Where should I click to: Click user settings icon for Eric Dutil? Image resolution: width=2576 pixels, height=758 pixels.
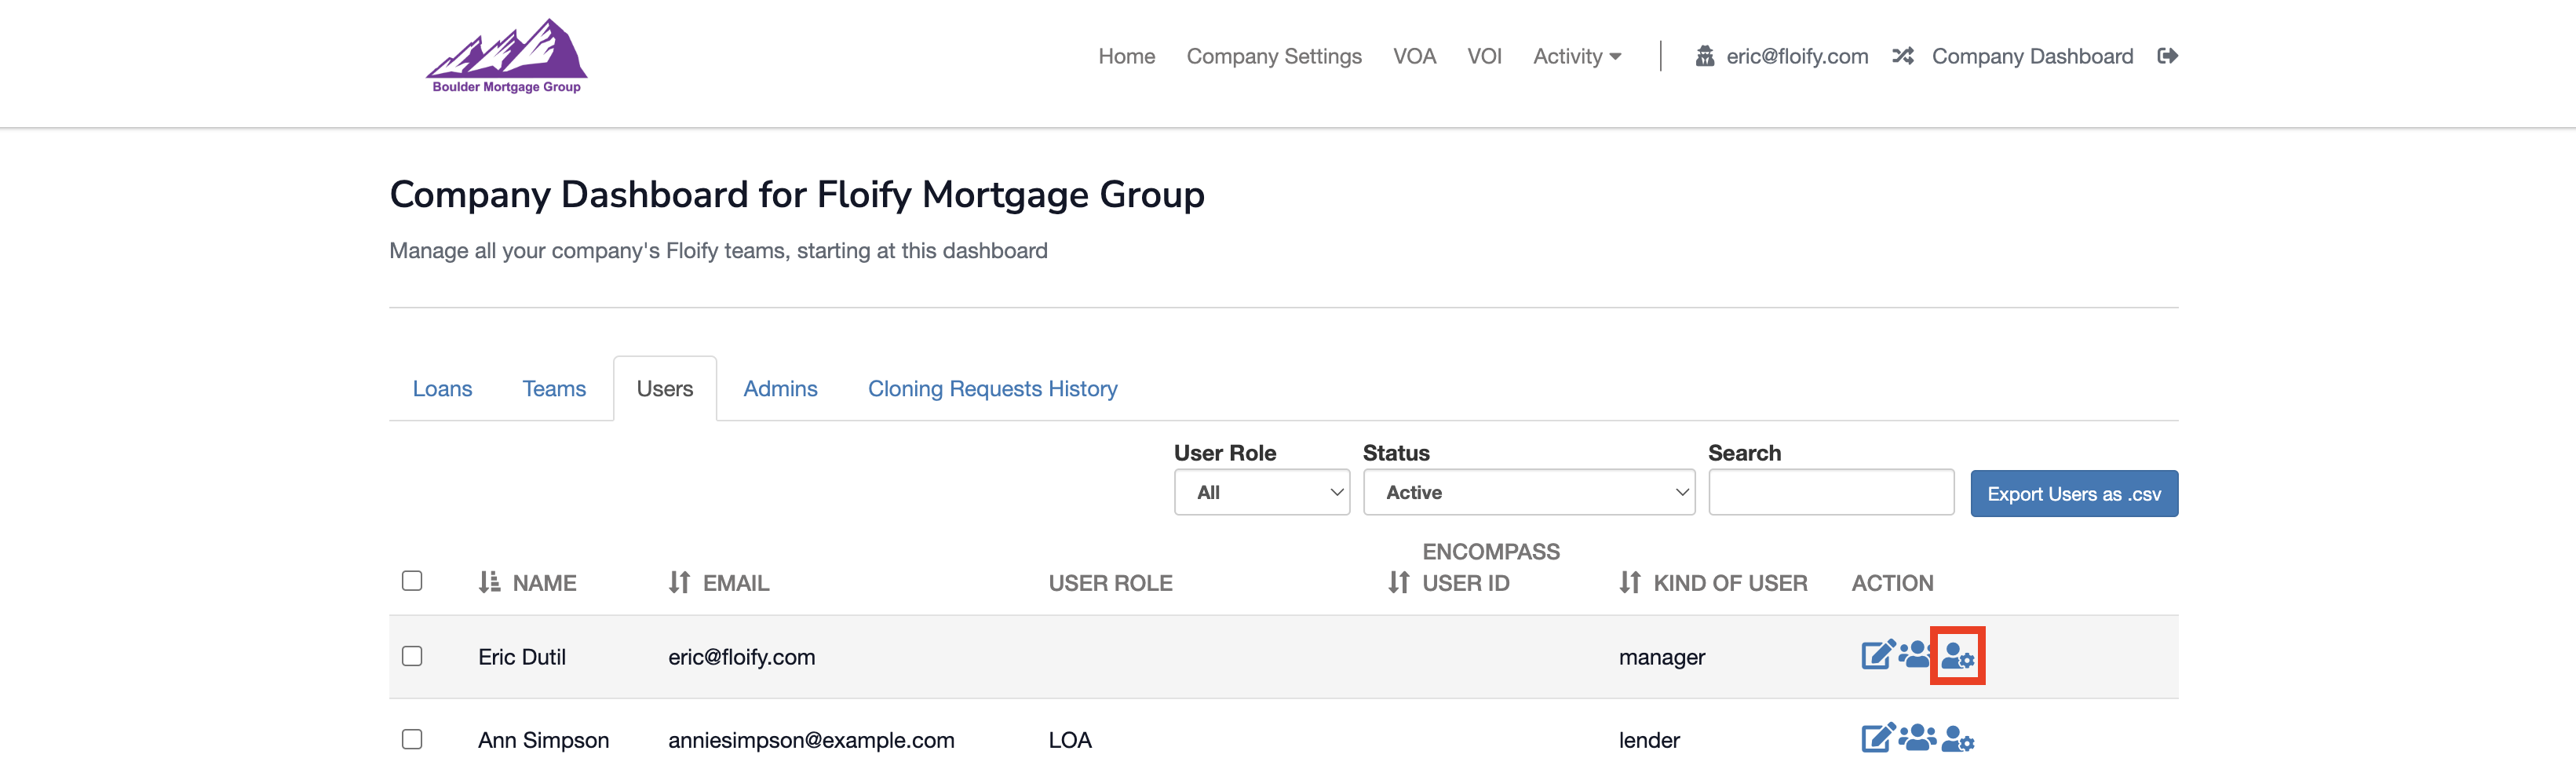[1957, 656]
